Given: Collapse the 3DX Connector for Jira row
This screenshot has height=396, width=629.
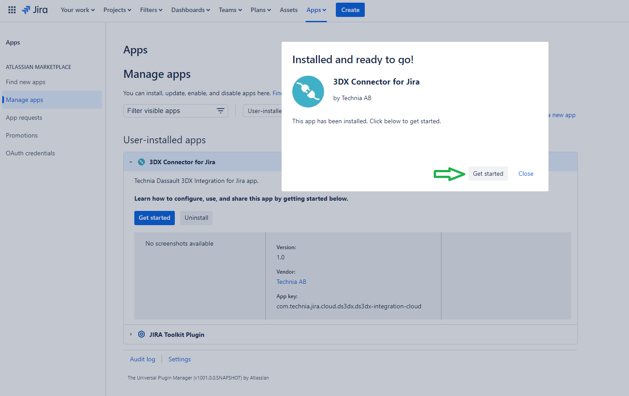Looking at the screenshot, I should point(131,162).
